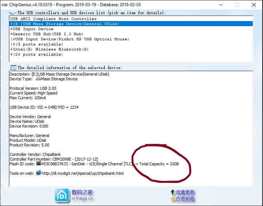Click the Mass Storage Device type icon

click(x=39, y=78)
